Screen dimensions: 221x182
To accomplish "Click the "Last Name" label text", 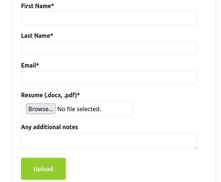I will (35, 36).
